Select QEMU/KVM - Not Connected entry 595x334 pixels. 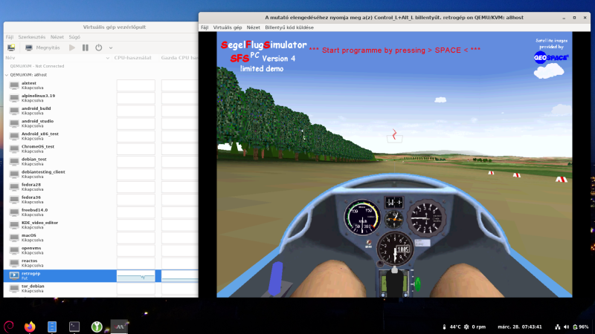point(36,66)
